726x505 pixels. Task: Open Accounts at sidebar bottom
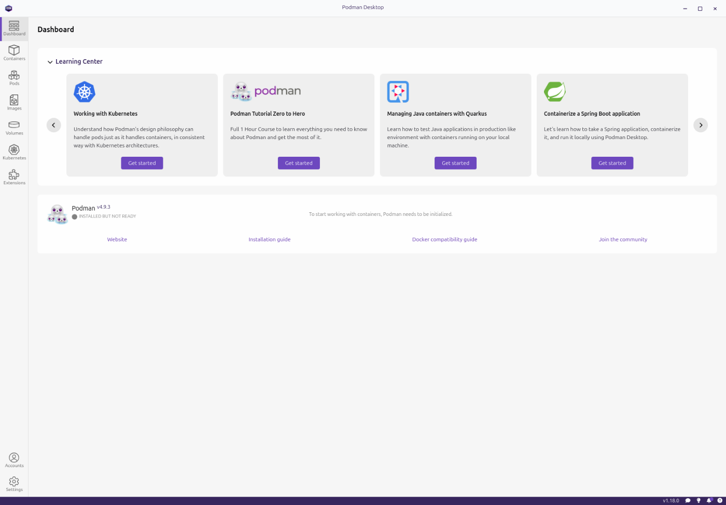[x=14, y=460]
